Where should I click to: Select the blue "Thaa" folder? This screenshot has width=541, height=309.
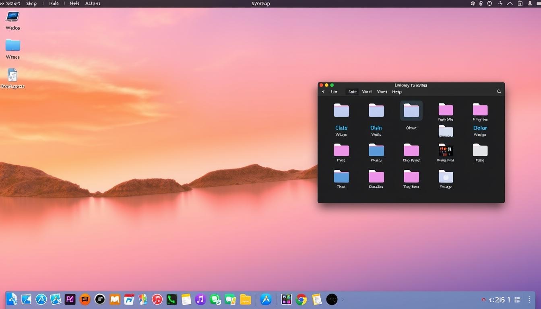click(341, 177)
